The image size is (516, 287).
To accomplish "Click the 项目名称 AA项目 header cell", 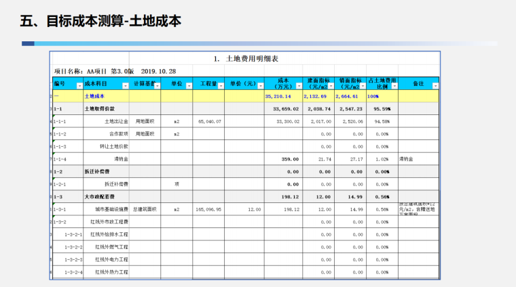I will point(115,70).
